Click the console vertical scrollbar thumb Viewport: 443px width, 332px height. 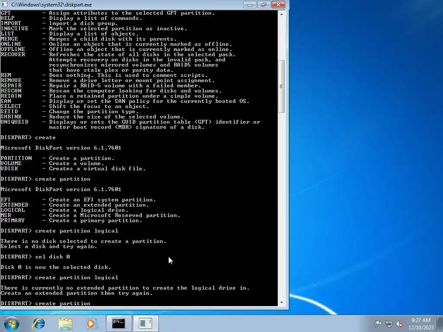tap(281, 86)
